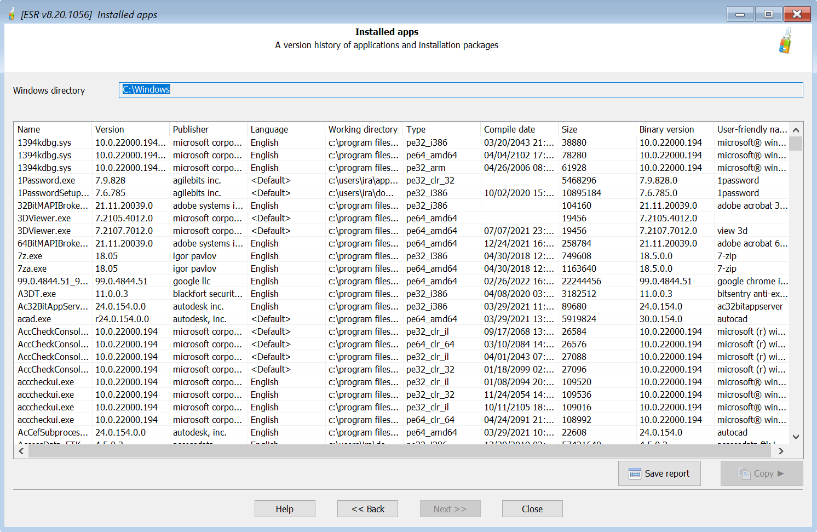This screenshot has height=532, width=817.
Task: Select the 1Password.exe row
Action: click(x=47, y=180)
